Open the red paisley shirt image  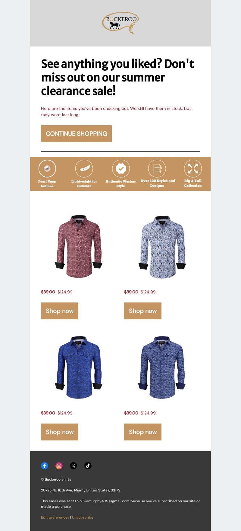79,246
